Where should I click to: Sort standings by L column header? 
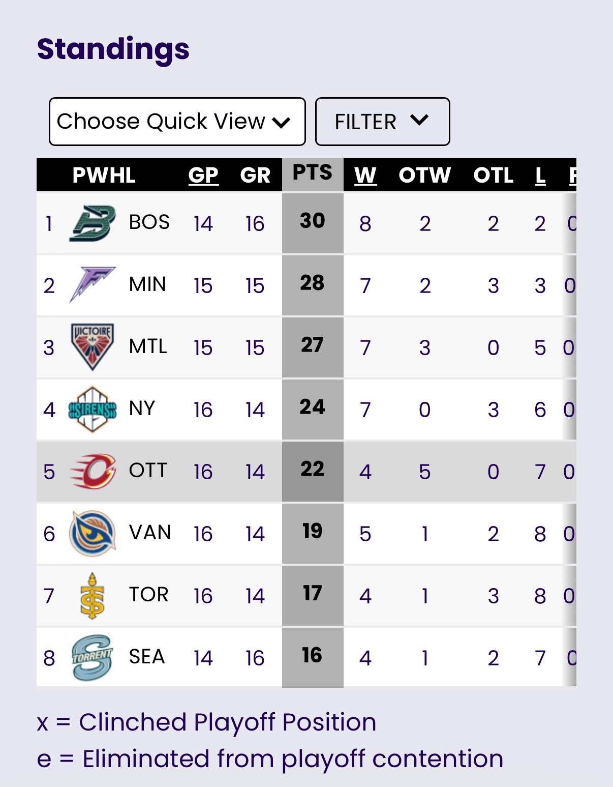pos(540,176)
